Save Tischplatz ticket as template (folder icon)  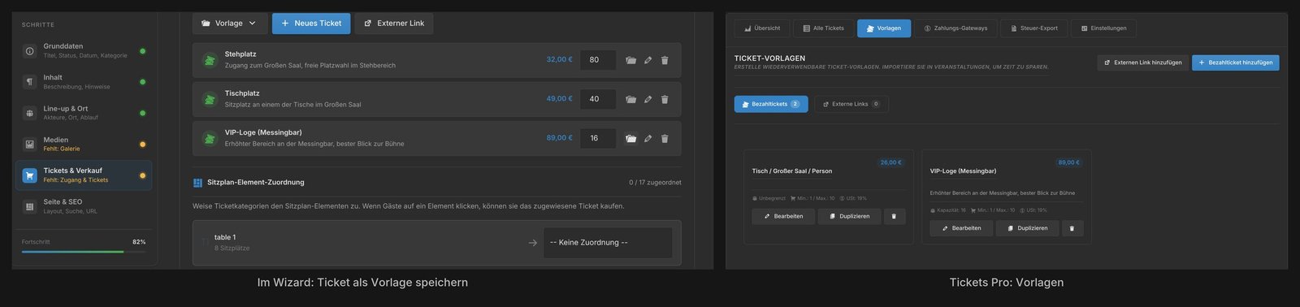click(x=630, y=99)
